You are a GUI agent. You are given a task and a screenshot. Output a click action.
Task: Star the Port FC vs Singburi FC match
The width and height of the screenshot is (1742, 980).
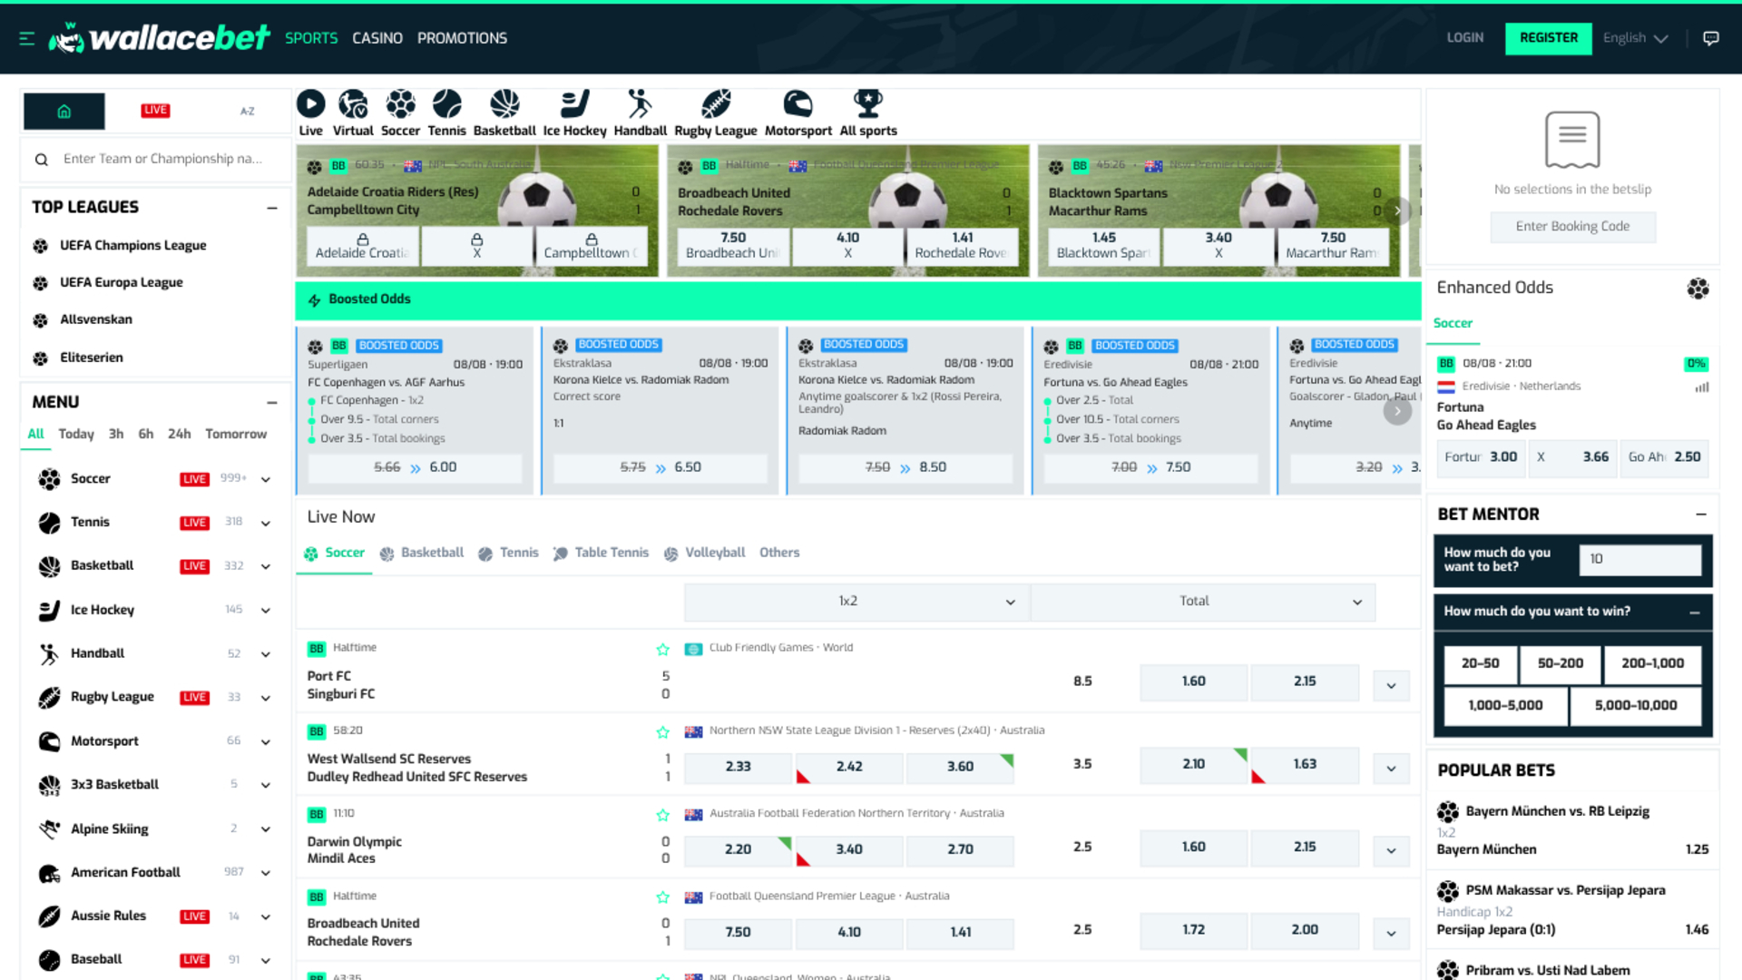pyautogui.click(x=663, y=649)
